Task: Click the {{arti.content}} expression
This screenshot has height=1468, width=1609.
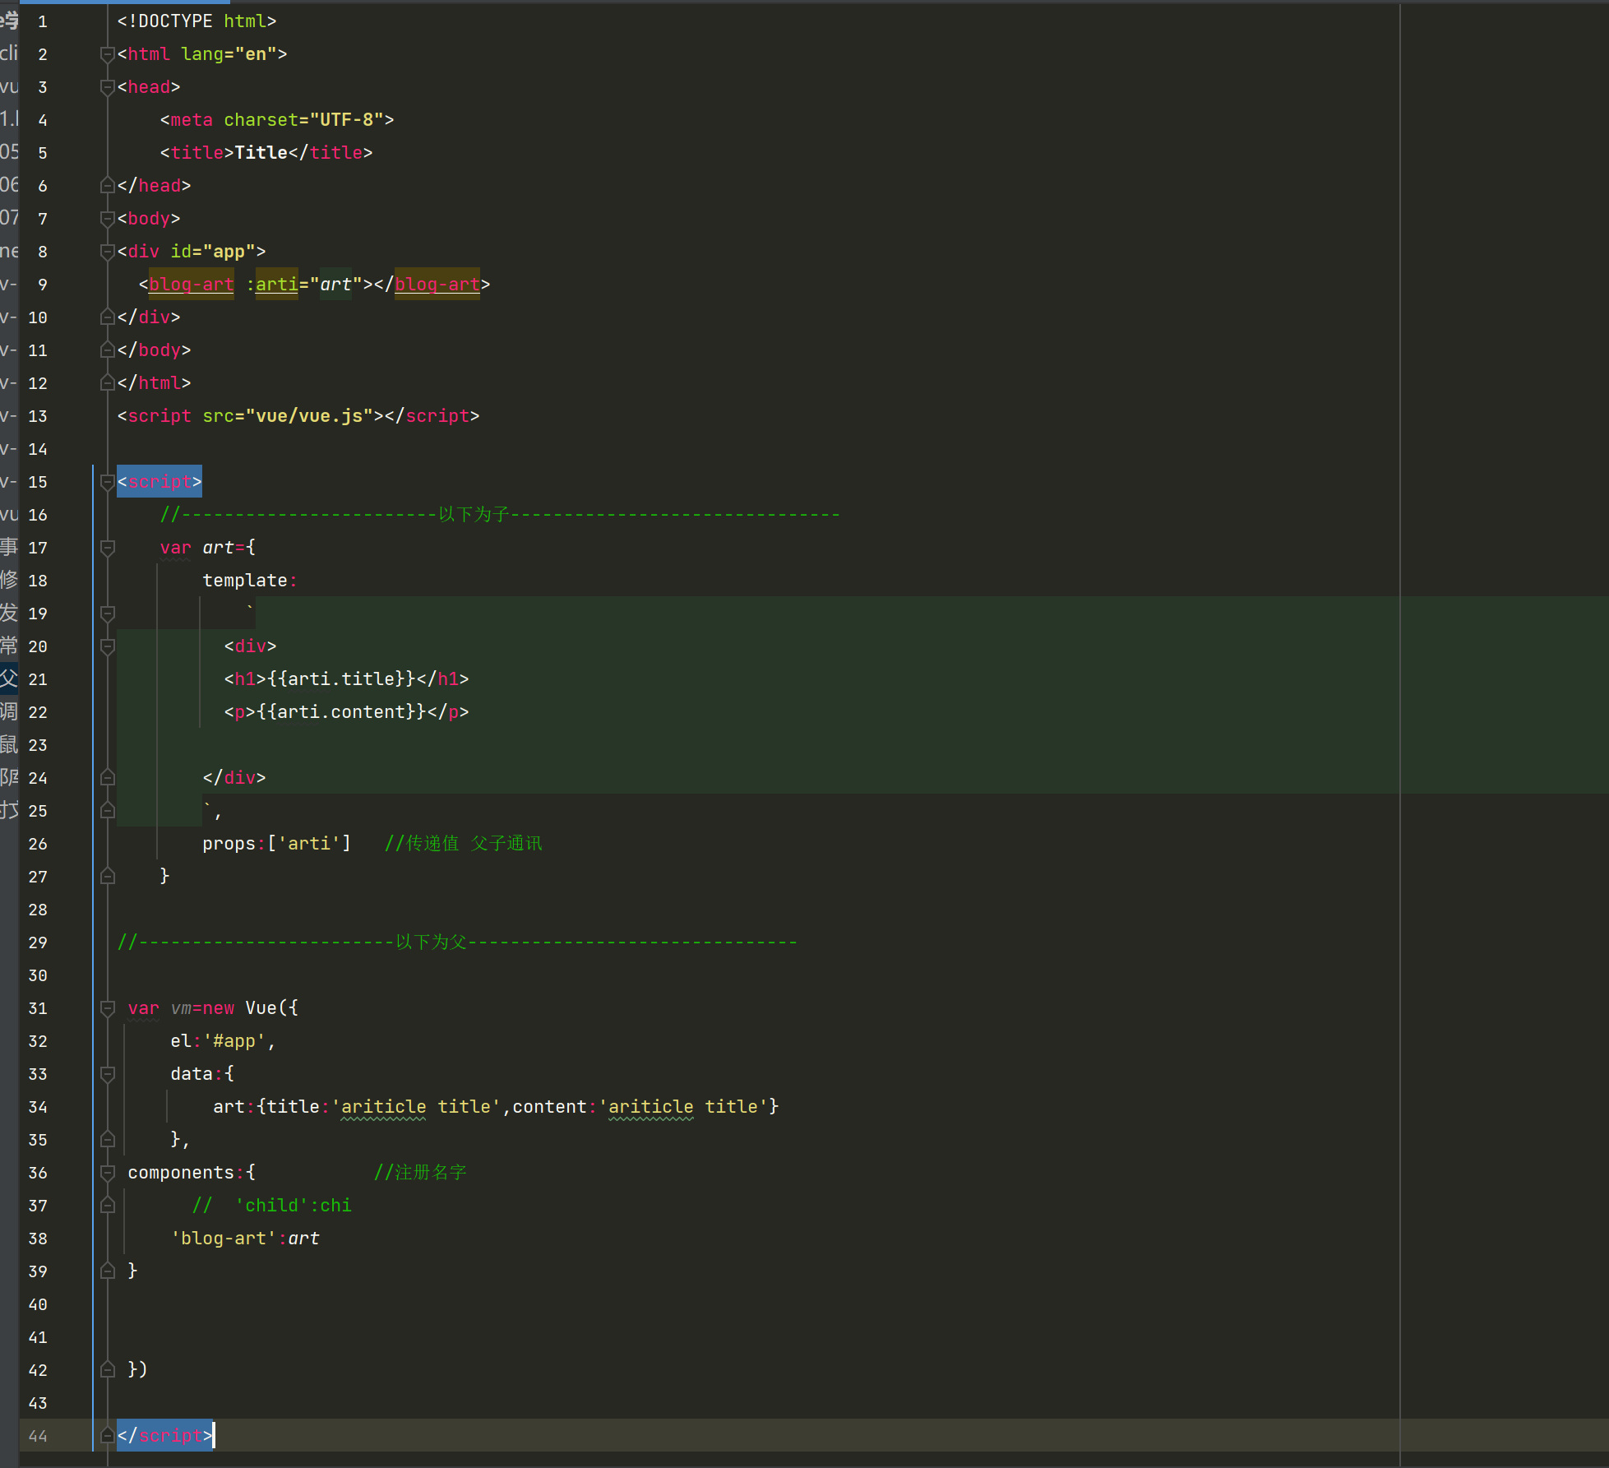Action: click(x=341, y=712)
